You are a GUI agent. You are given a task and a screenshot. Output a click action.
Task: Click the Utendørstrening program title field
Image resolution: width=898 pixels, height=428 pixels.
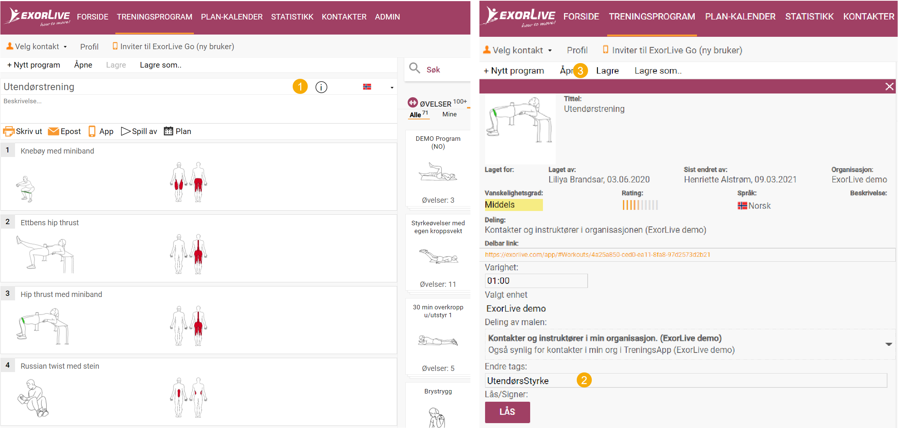[x=147, y=87]
